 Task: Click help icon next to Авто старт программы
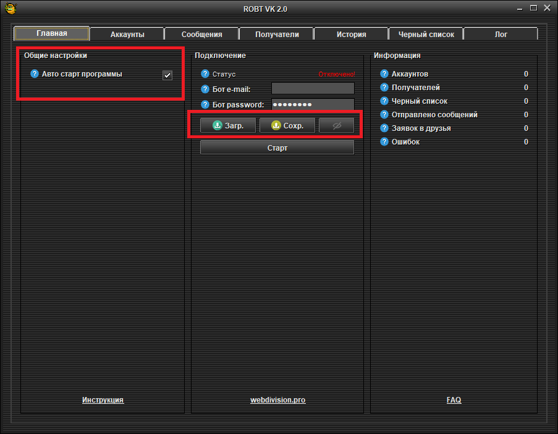[35, 74]
